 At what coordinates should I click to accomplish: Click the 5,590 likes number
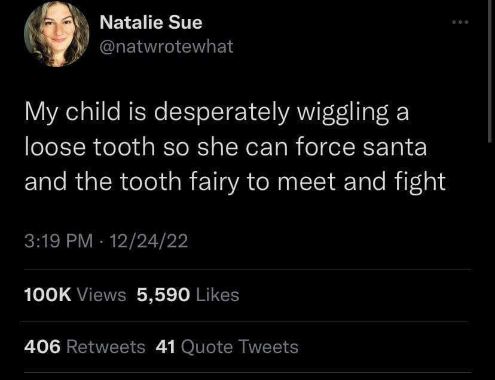pos(163,295)
